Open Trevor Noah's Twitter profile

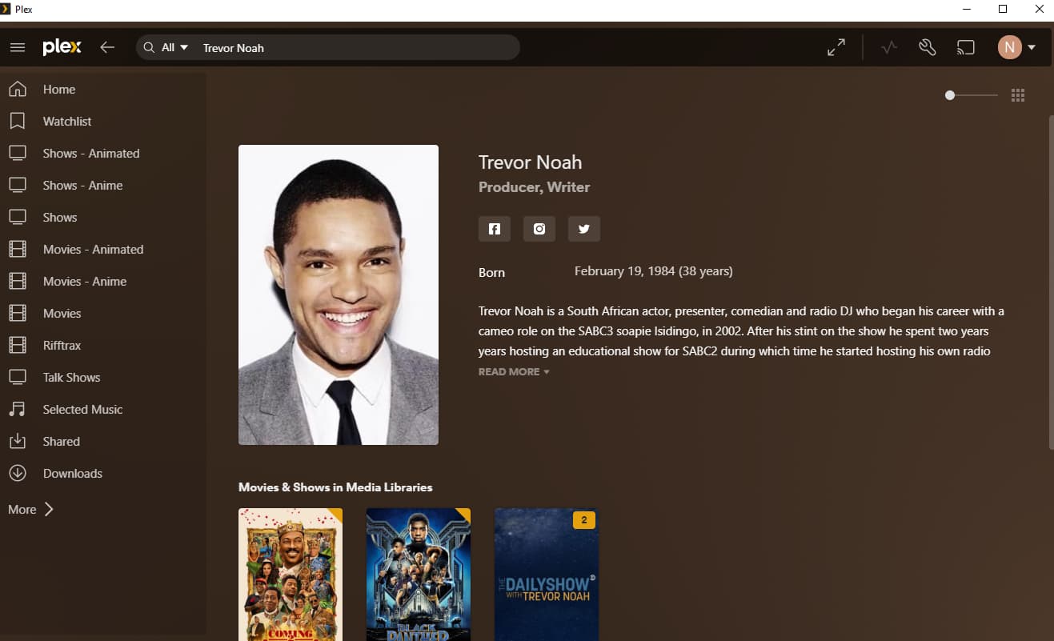[x=584, y=229]
